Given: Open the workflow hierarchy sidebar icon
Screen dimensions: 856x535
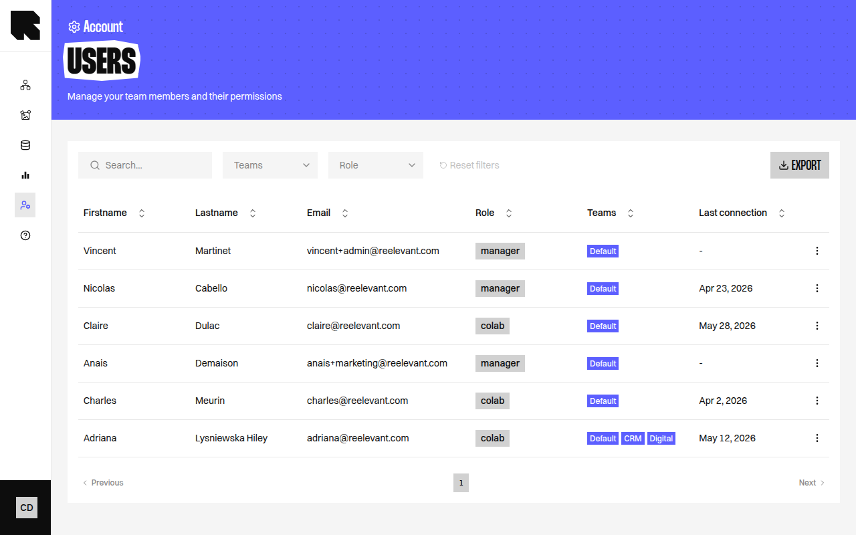Looking at the screenshot, I should coord(25,85).
